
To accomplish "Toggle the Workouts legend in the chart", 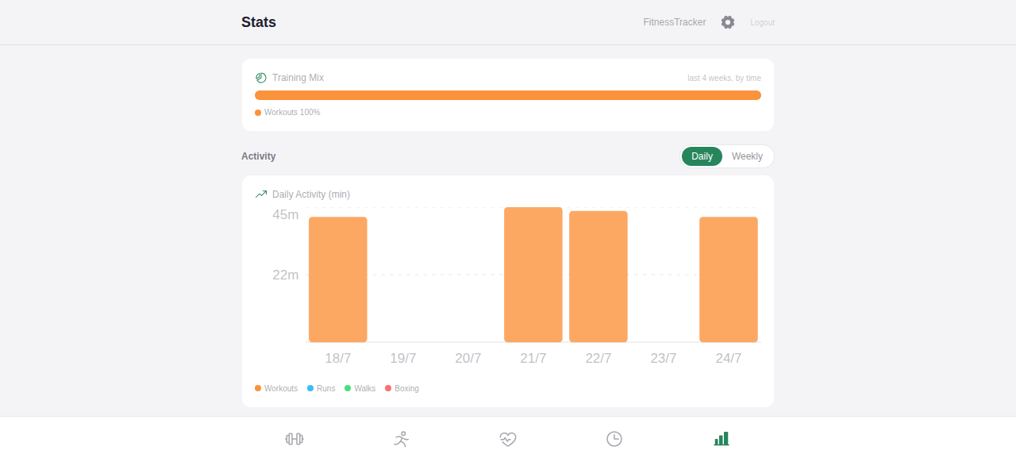I will point(276,389).
